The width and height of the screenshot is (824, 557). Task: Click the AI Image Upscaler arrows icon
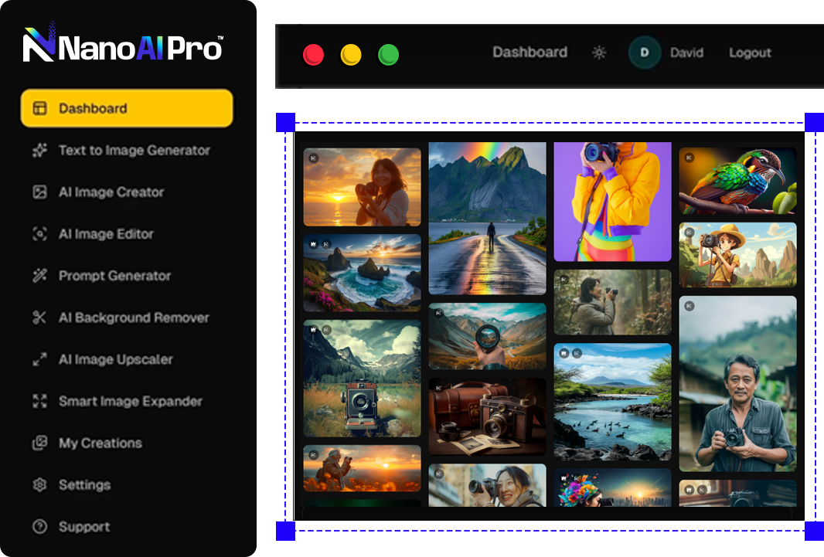point(39,359)
